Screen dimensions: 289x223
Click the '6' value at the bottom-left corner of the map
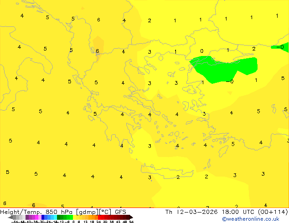point(5,203)
